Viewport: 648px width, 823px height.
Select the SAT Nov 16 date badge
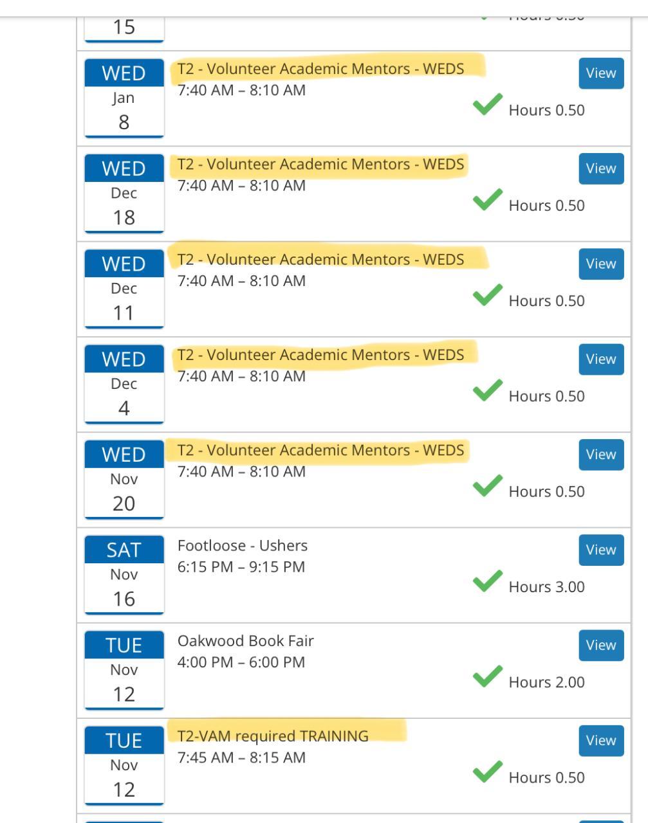[x=124, y=575]
